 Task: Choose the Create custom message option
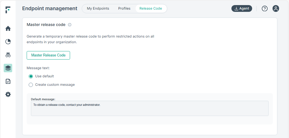tap(31, 85)
